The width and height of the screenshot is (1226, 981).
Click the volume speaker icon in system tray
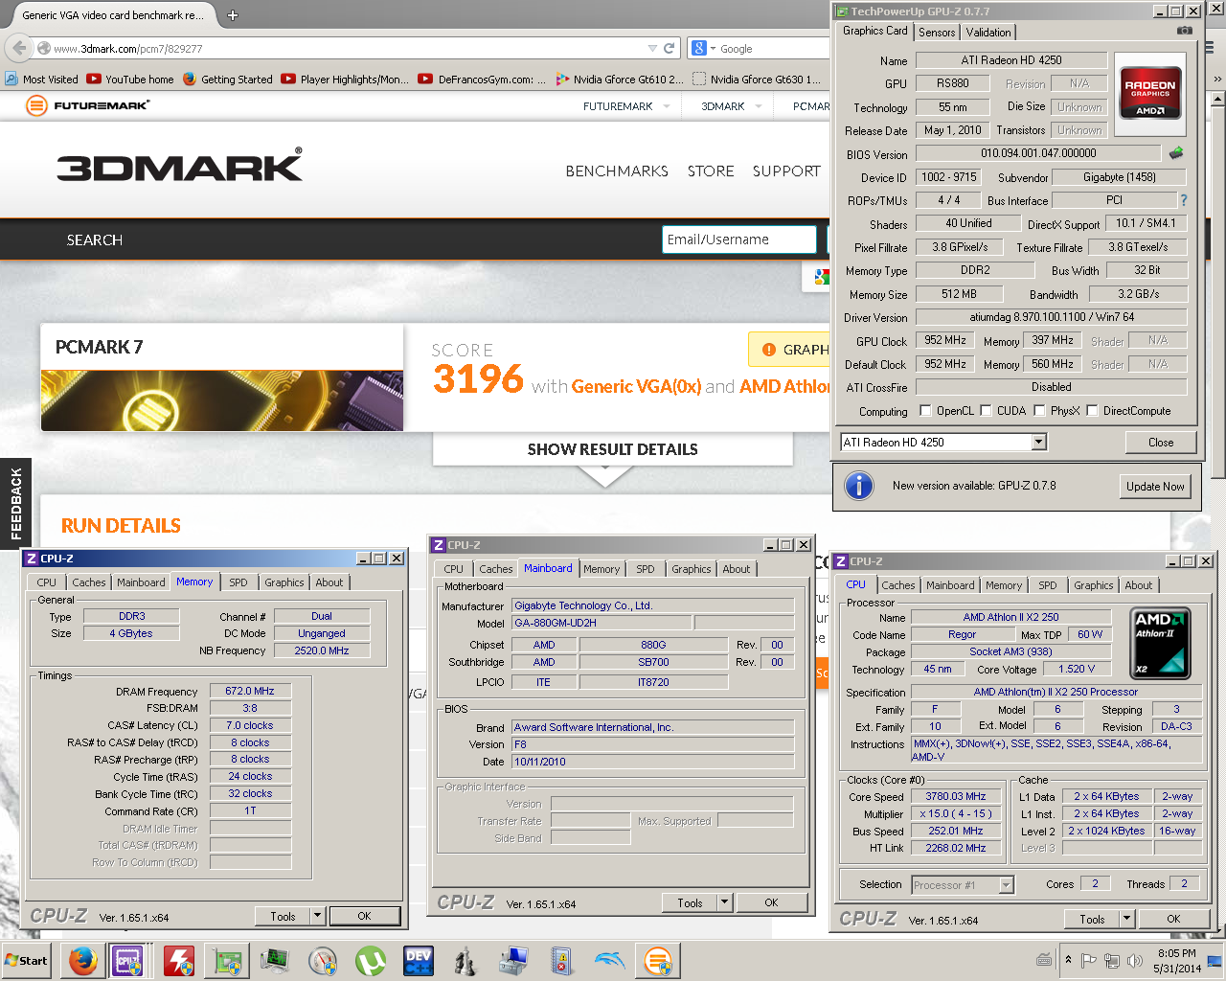(1135, 961)
